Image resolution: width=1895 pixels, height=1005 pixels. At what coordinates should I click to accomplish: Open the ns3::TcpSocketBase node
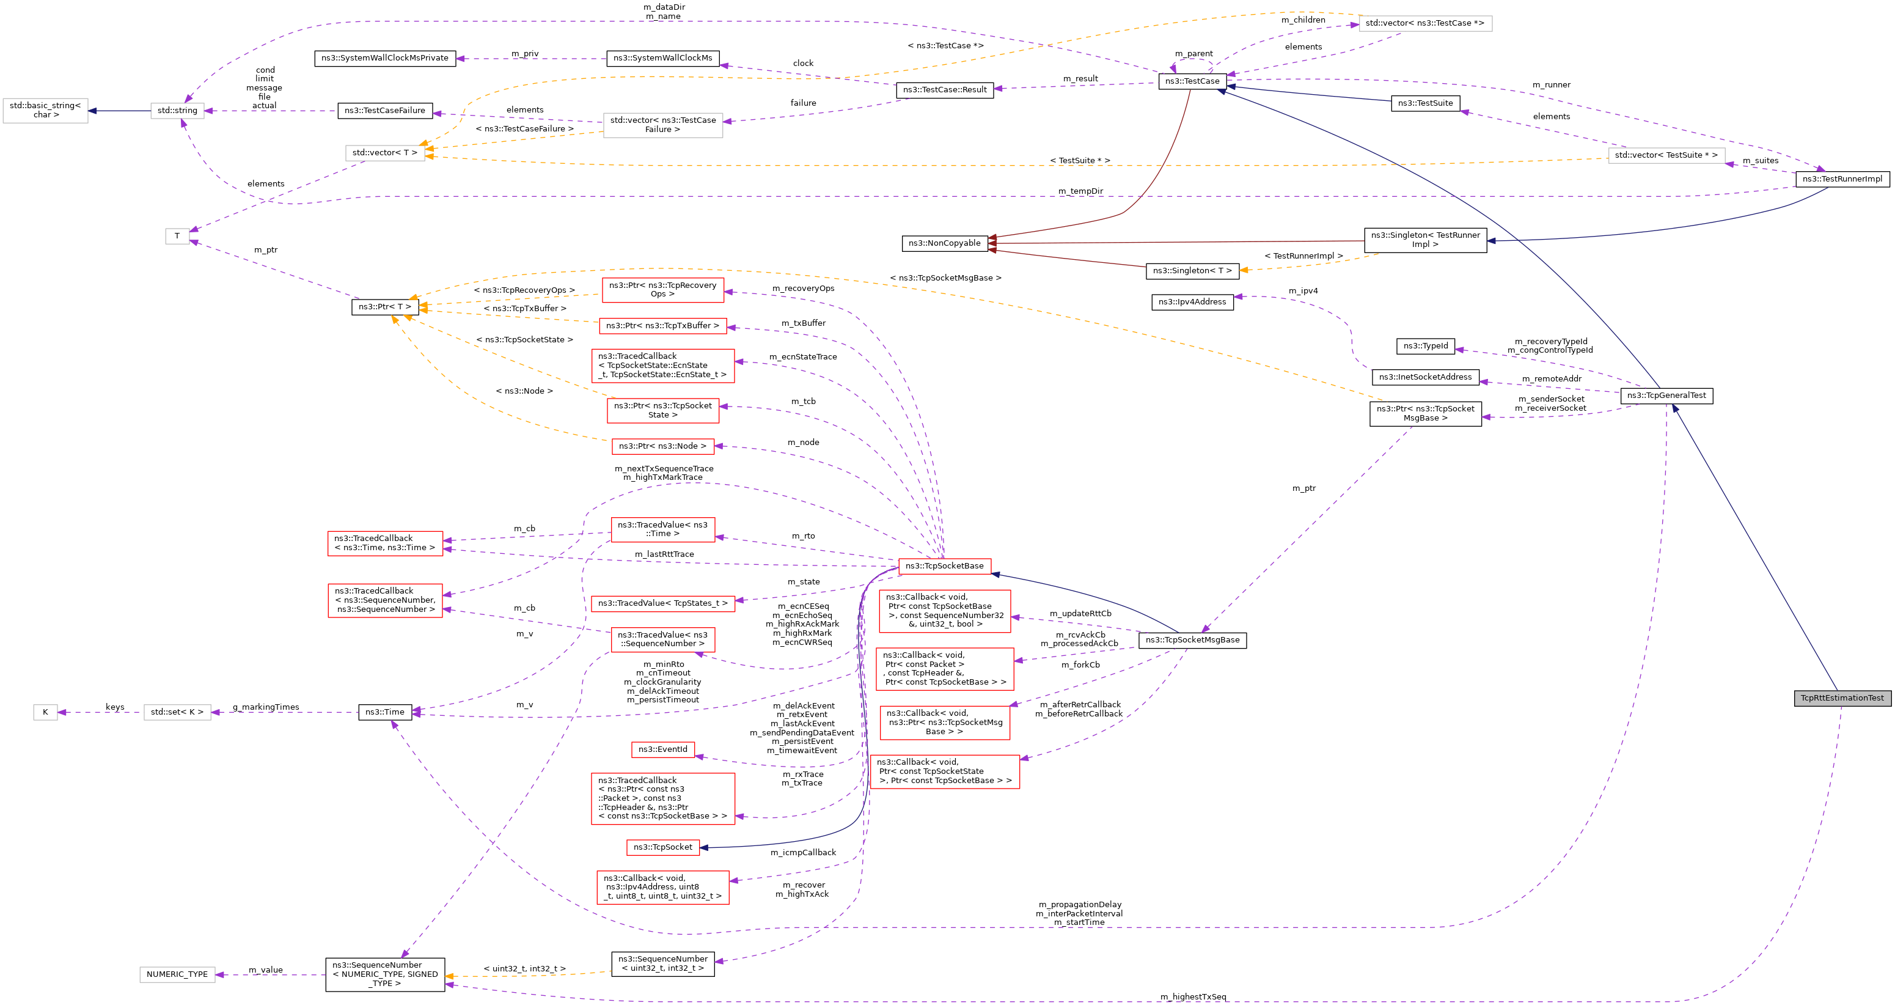coord(944,567)
